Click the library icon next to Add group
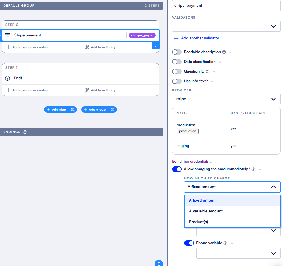Viewport: 283px width, 266px height. pyautogui.click(x=113, y=110)
